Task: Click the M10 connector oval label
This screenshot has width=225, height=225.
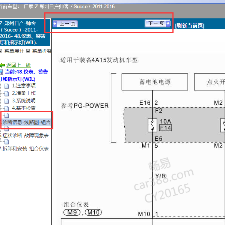Action: (93, 212)
